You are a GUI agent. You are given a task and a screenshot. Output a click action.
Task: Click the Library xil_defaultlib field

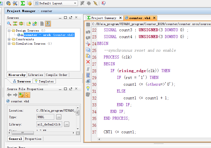point(49,124)
